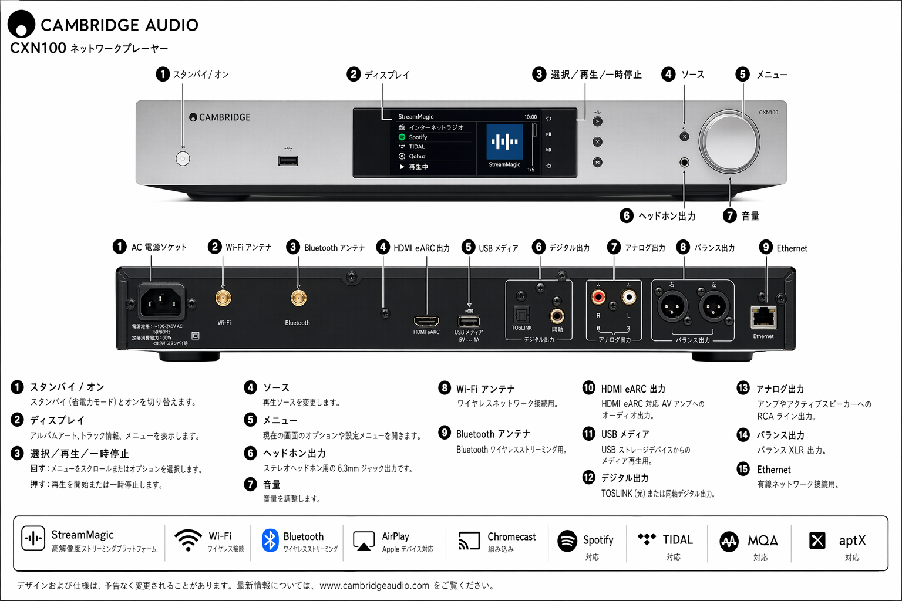Click the Qobuz icon in the display list
This screenshot has height=601, width=902.
coord(402,156)
